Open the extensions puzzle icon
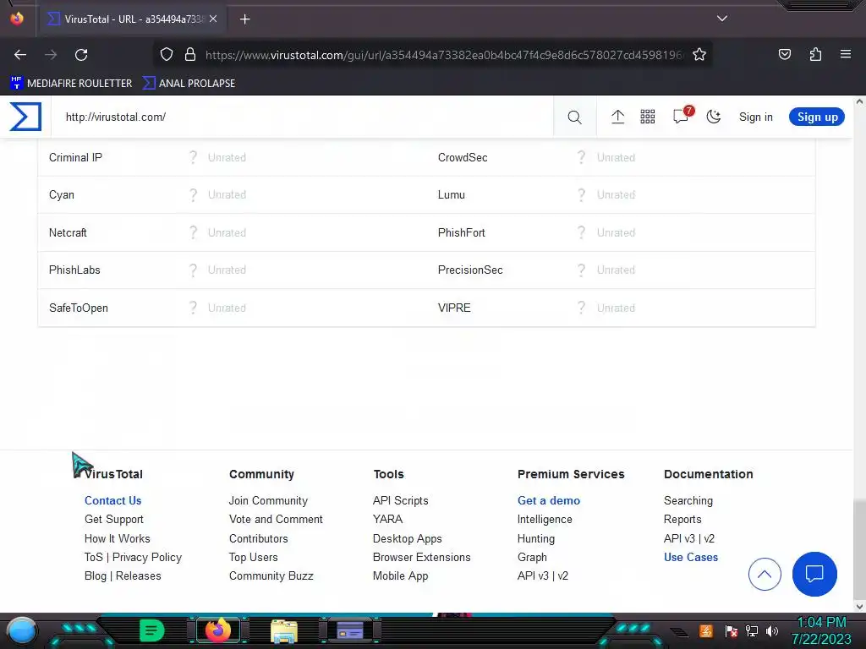 point(815,55)
